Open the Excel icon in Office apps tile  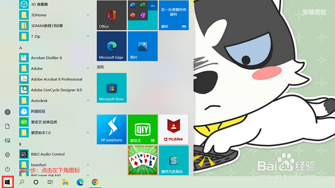coord(142,5)
